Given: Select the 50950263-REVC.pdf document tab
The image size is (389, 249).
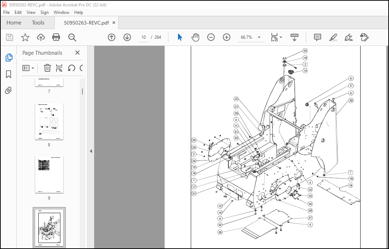Looking at the screenshot, I should pos(86,23).
